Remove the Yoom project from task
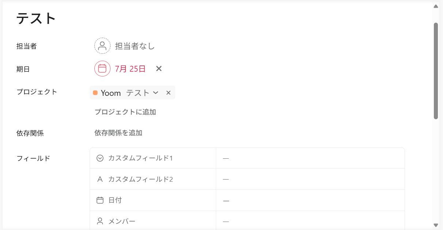This screenshot has width=443, height=230. coord(168,93)
